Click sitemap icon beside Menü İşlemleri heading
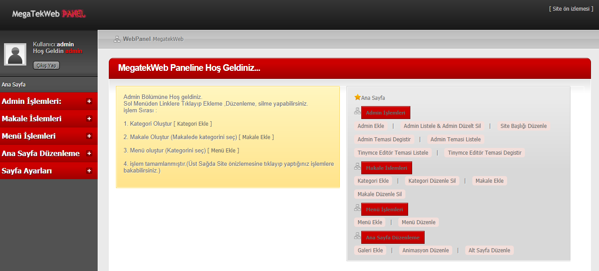The width and height of the screenshot is (599, 271). pos(357,208)
